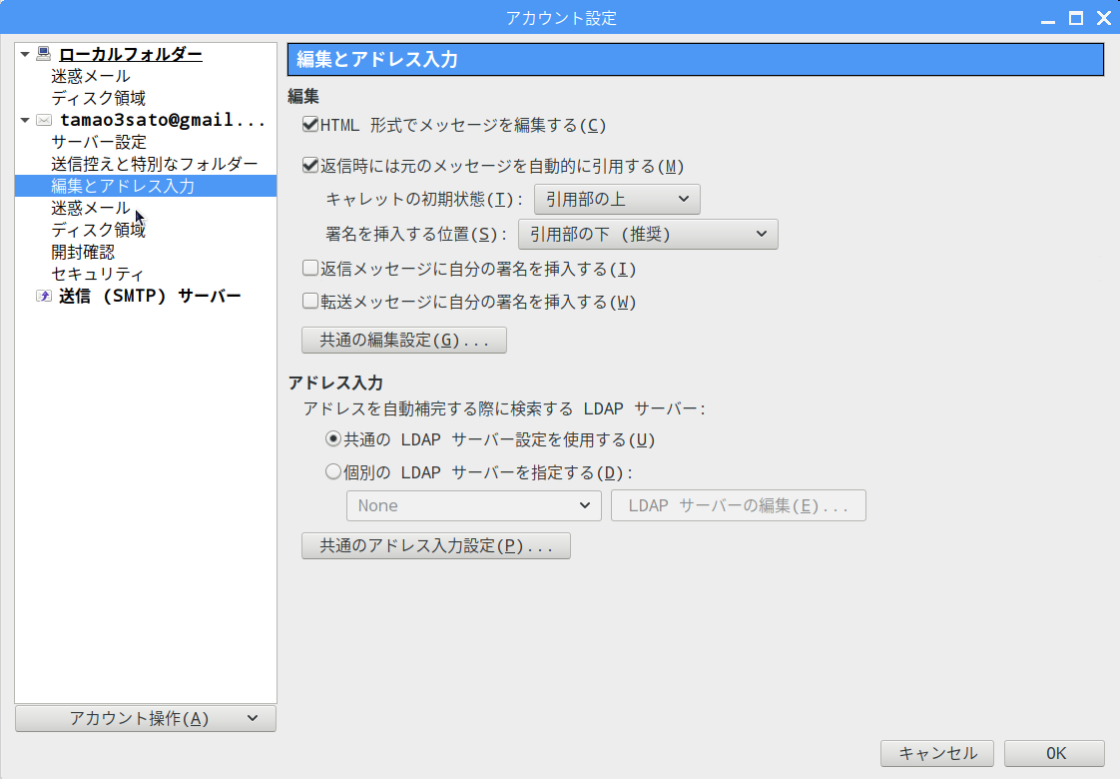This screenshot has height=779, width=1120.
Task: Click the 編集とアドレス入力 panel header
Action: point(696,59)
